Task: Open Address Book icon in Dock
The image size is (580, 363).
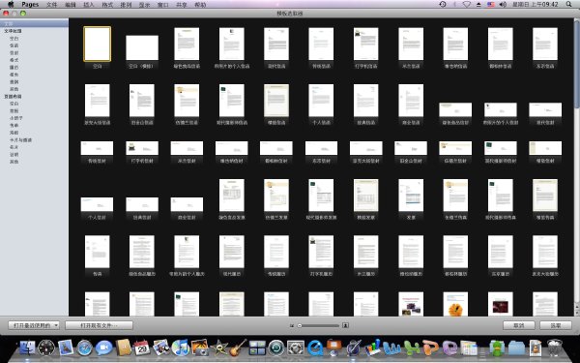Action: (123, 348)
